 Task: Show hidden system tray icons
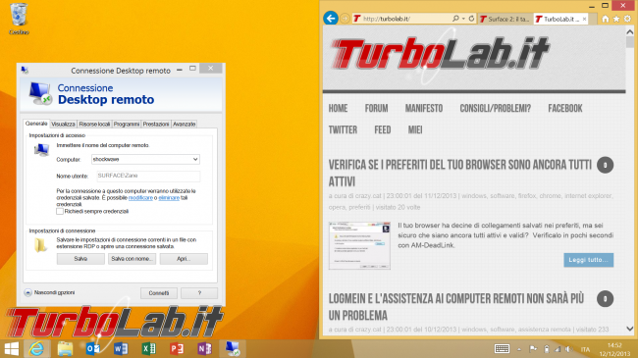point(519,349)
